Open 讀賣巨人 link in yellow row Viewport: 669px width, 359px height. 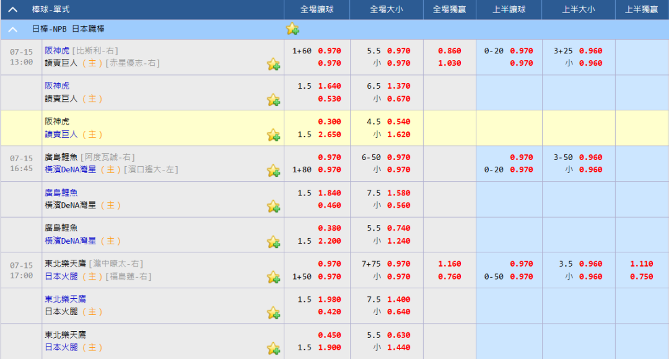pos(61,134)
